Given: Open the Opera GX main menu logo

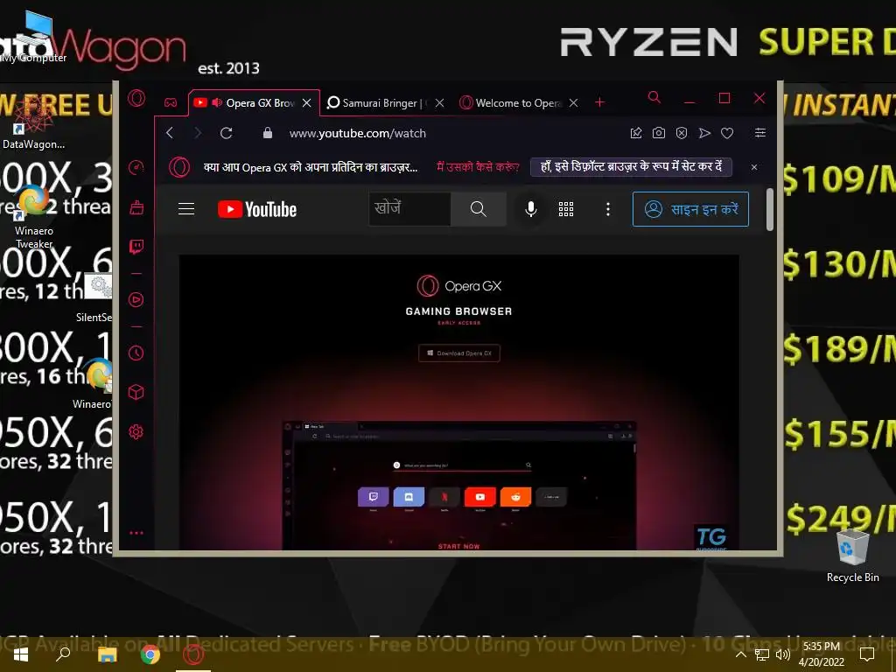Looking at the screenshot, I should (x=136, y=98).
